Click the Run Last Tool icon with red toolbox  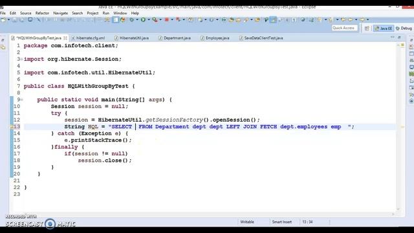pos(155,19)
